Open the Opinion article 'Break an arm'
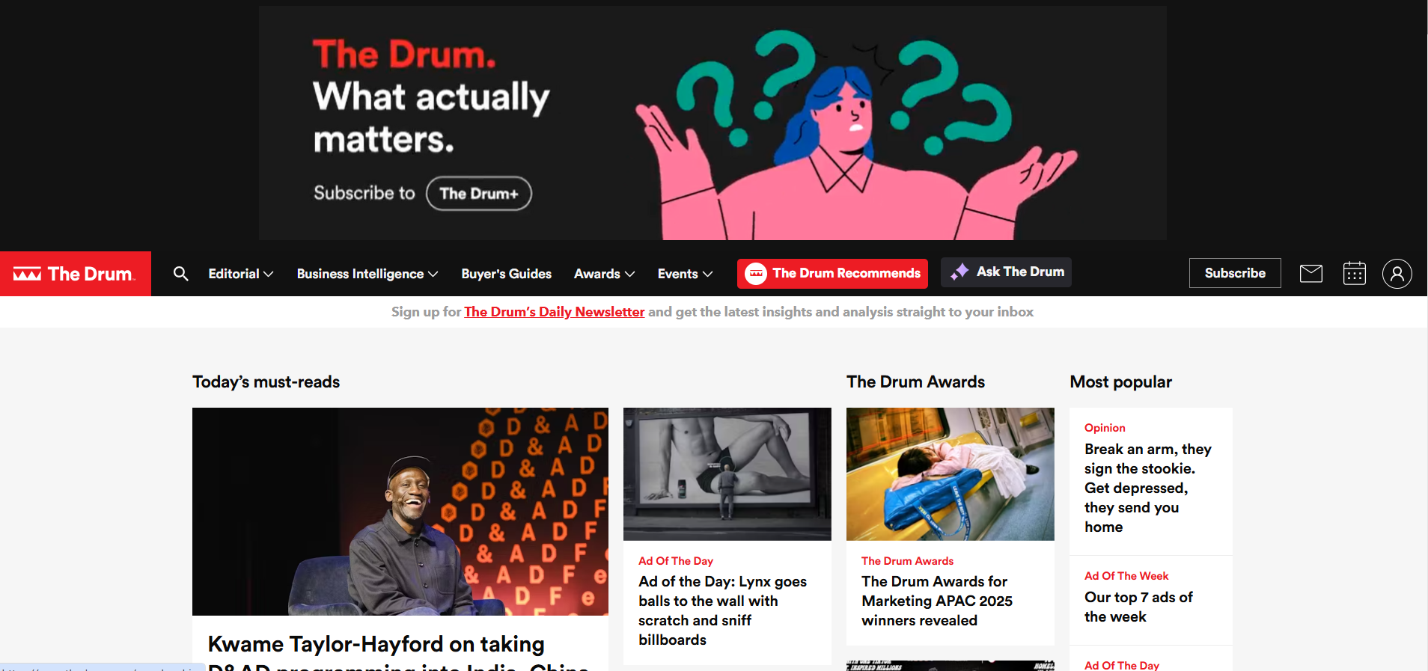This screenshot has height=671, width=1428. 1147,488
